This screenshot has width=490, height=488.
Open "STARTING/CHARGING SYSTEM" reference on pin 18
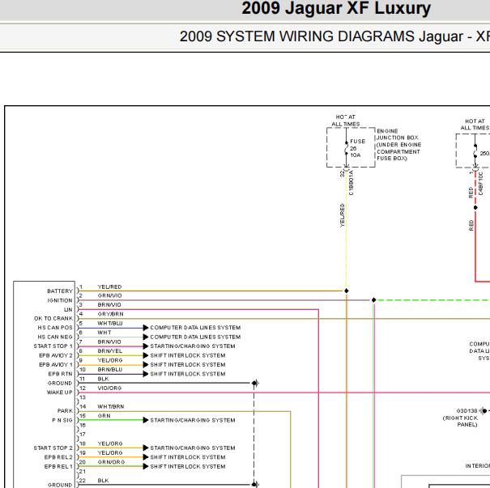tap(193, 448)
